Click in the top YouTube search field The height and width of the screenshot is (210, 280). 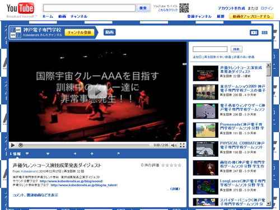tap(89, 8)
